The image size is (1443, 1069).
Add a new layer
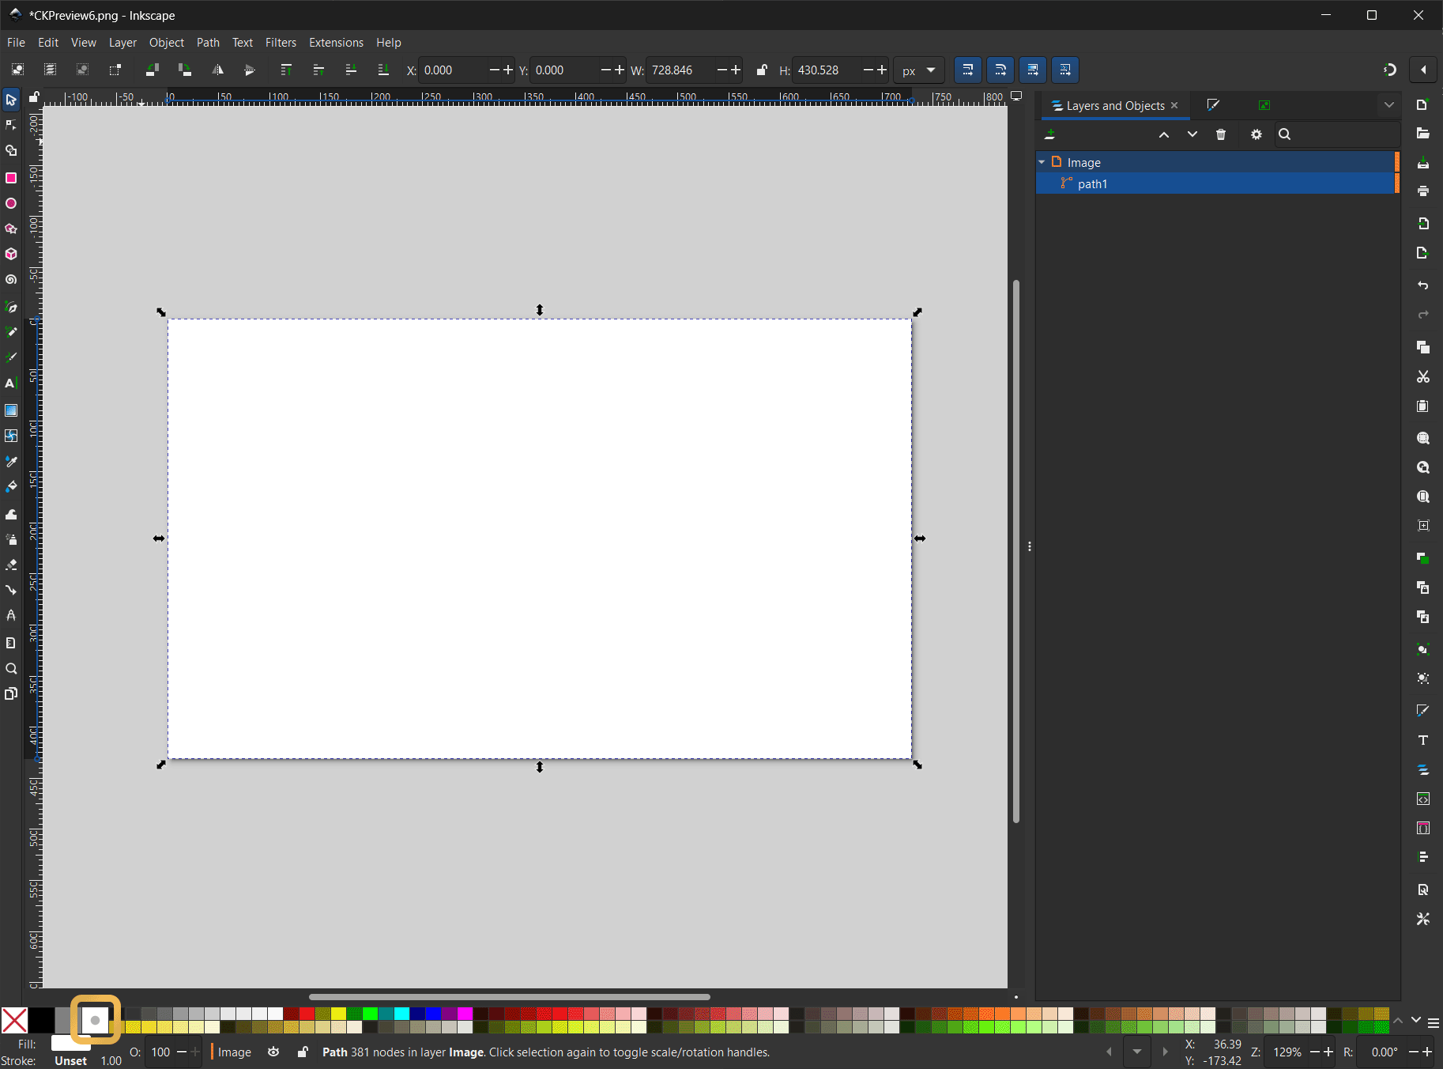(x=1050, y=134)
